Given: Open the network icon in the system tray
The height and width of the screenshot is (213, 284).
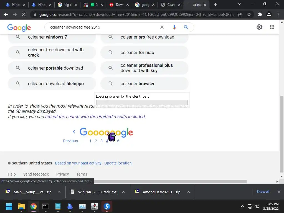Looking at the screenshot, I should tap(250, 206).
